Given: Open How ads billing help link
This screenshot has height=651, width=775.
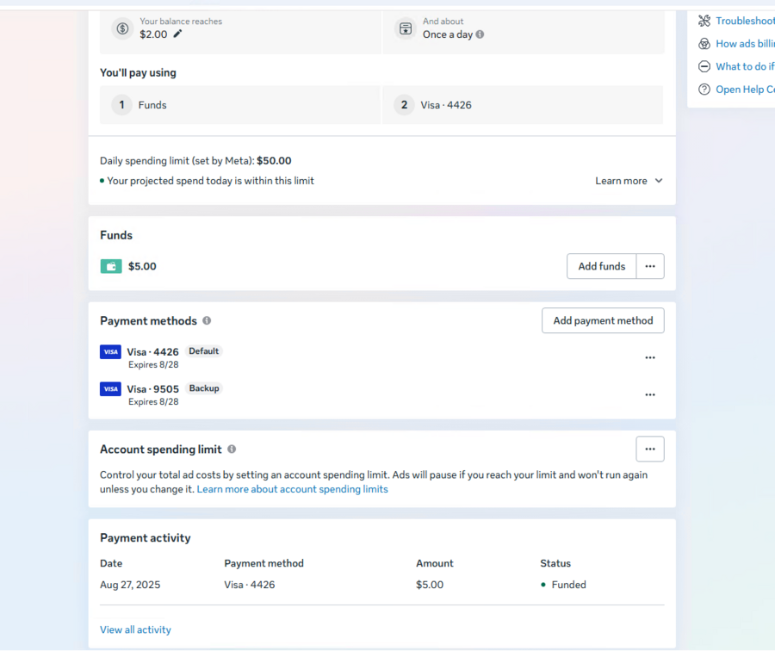Looking at the screenshot, I should (x=745, y=44).
